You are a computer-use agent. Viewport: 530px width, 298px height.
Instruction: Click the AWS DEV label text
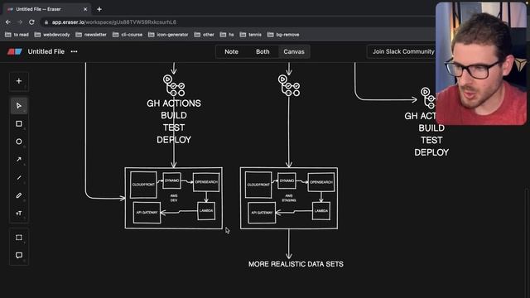click(174, 198)
